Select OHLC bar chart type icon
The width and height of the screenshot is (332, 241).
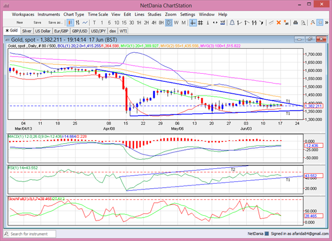(x=78, y=23)
